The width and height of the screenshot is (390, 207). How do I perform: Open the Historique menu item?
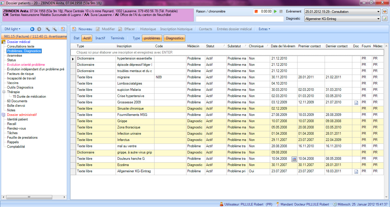pos(148,29)
